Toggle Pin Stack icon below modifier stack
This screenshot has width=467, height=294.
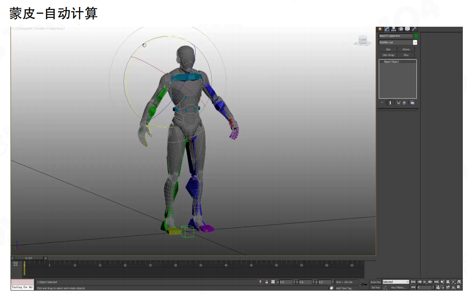(382, 102)
